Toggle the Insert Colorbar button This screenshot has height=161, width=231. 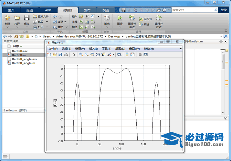coord(126,55)
